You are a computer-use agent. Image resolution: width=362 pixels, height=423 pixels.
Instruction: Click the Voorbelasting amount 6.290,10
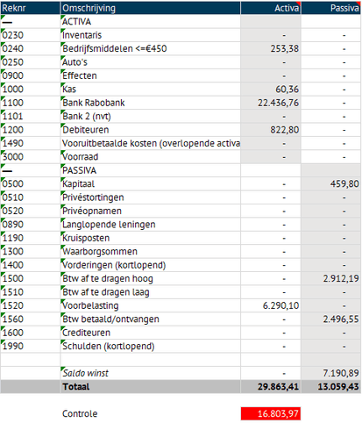tap(271, 305)
